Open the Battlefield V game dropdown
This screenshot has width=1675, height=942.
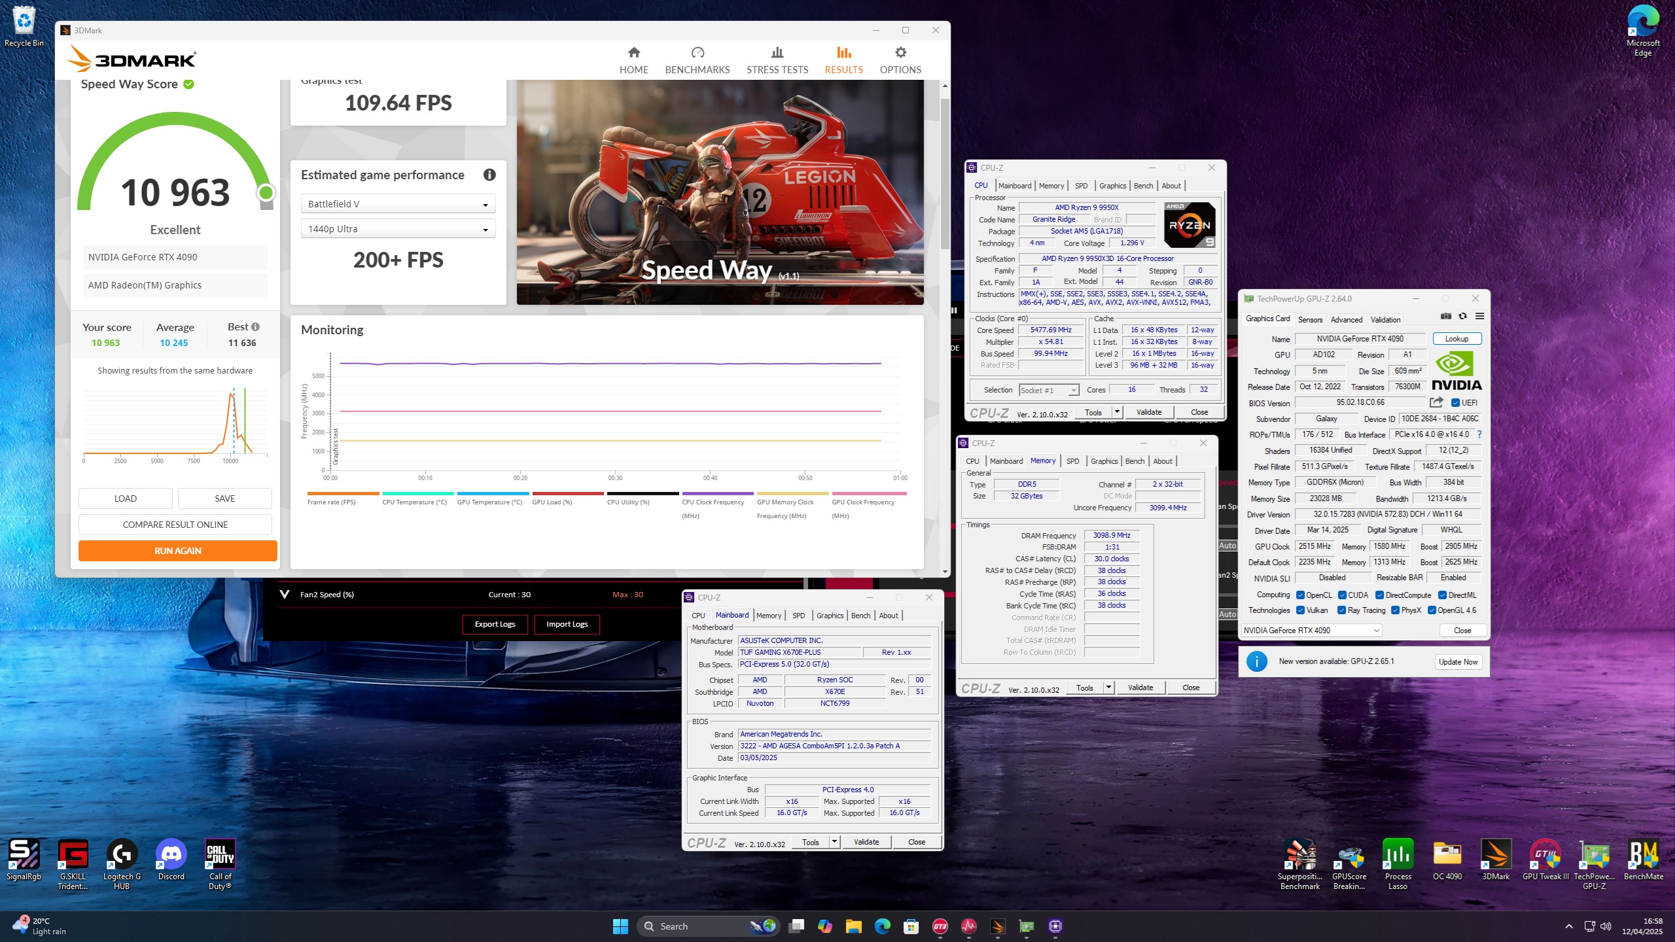398,204
